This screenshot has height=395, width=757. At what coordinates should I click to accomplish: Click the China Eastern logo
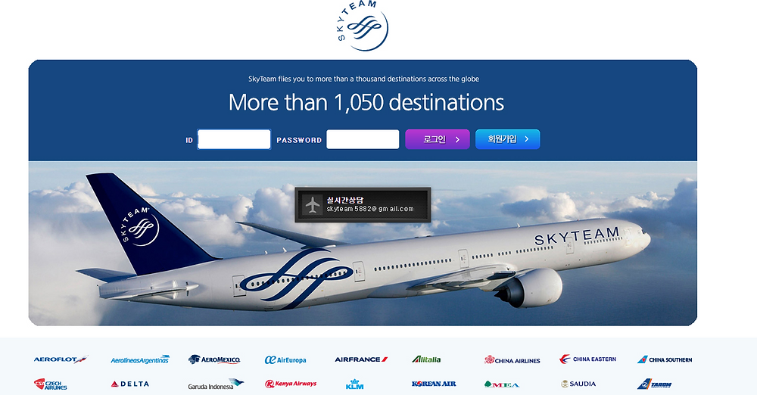pyautogui.click(x=587, y=359)
